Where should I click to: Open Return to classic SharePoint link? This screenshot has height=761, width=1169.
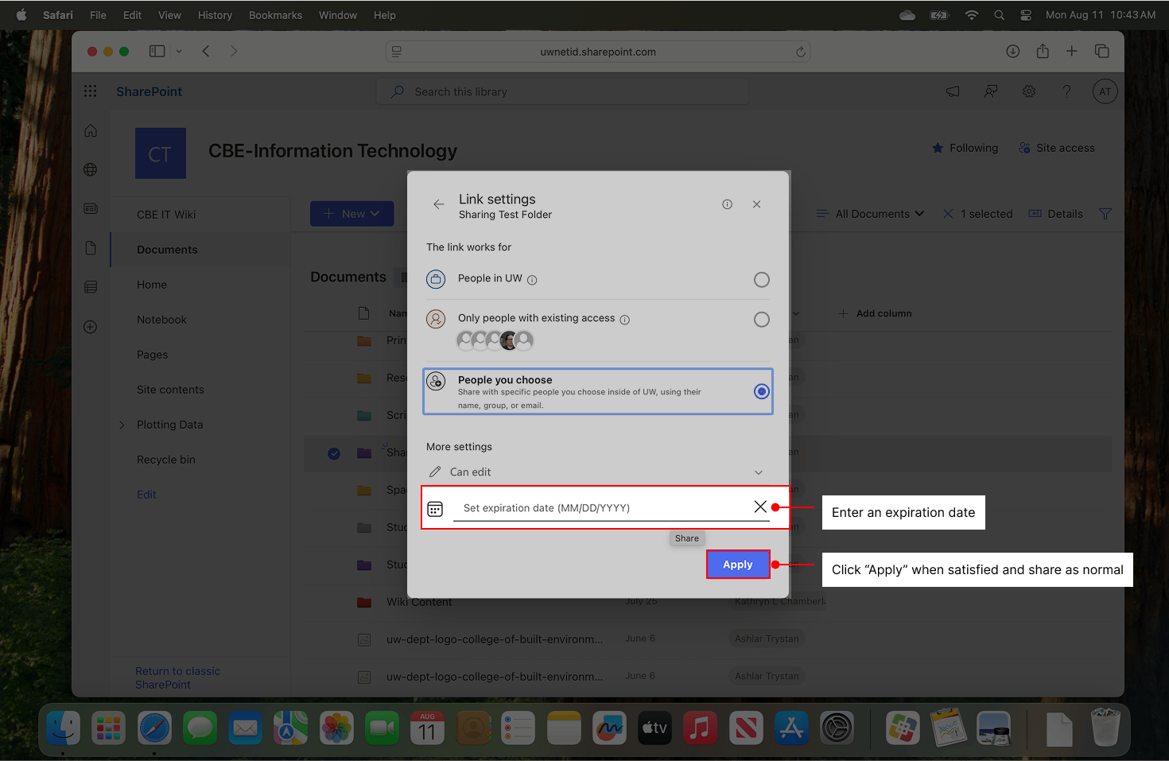tap(177, 677)
